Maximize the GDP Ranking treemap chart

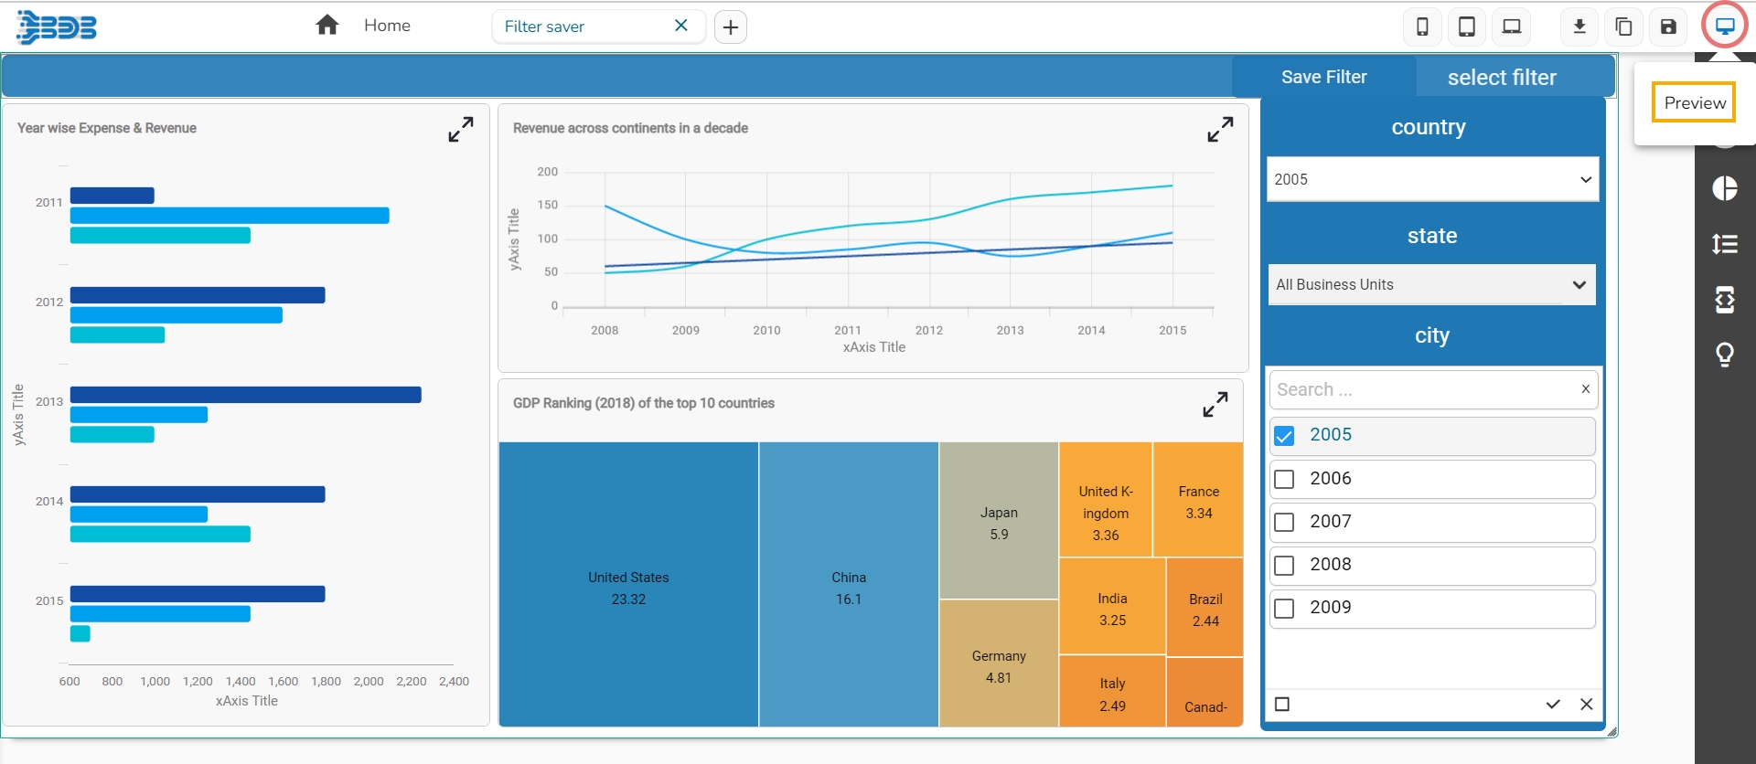(x=1215, y=404)
